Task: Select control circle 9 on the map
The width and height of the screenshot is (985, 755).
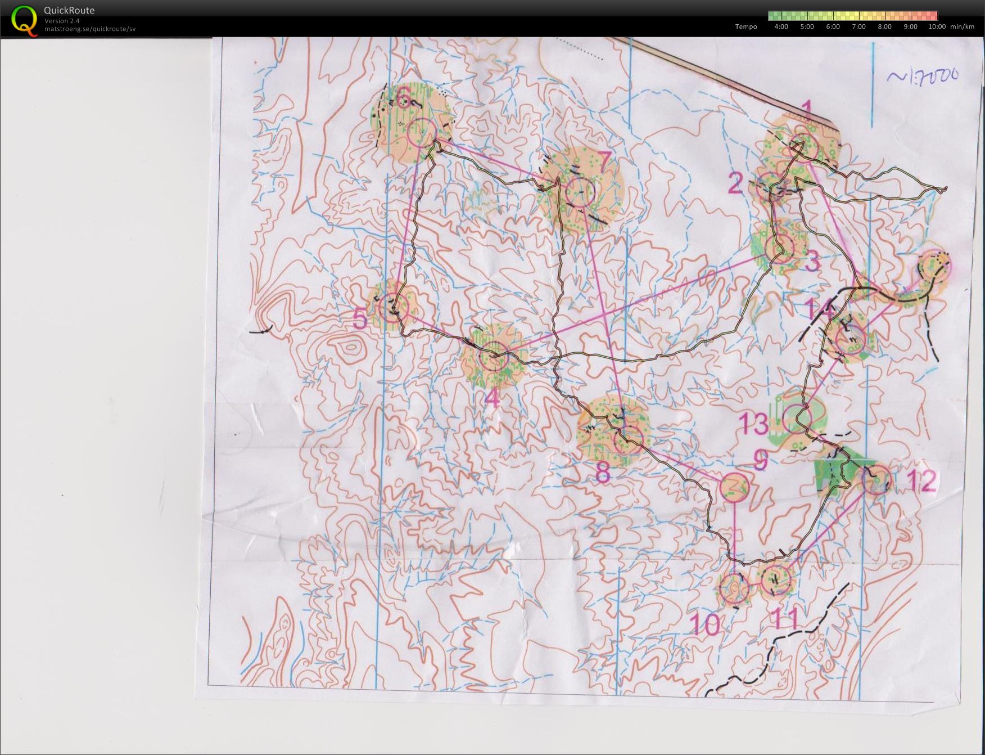Action: [x=735, y=487]
